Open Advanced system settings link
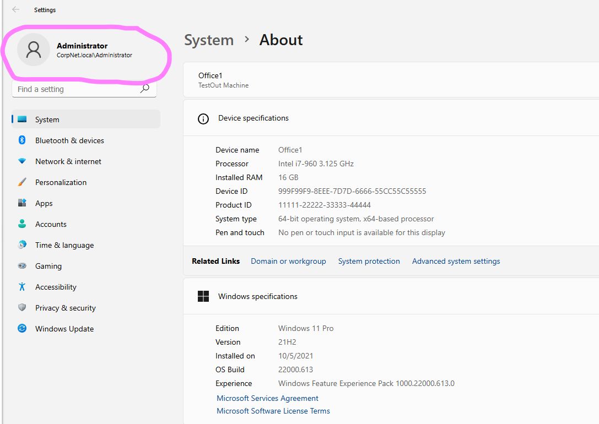599x424 pixels. [x=456, y=261]
